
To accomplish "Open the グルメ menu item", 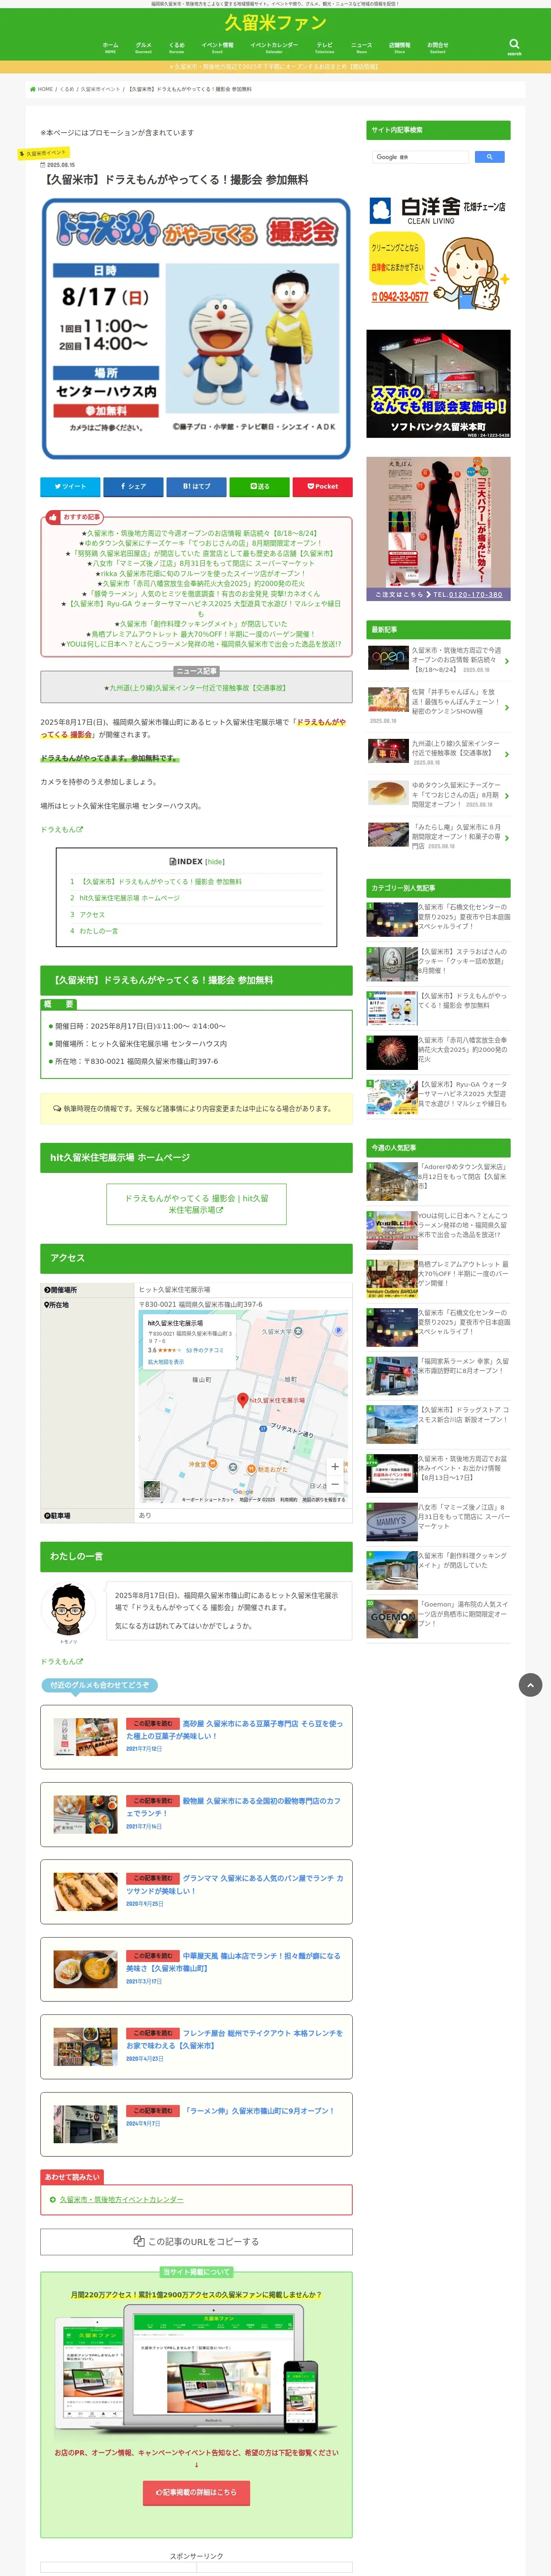I will [143, 47].
